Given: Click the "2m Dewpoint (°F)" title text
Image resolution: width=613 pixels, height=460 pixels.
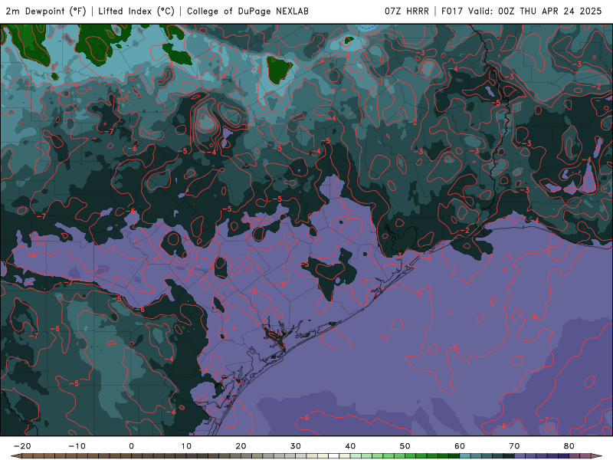Looking at the screenshot, I should pos(46,11).
